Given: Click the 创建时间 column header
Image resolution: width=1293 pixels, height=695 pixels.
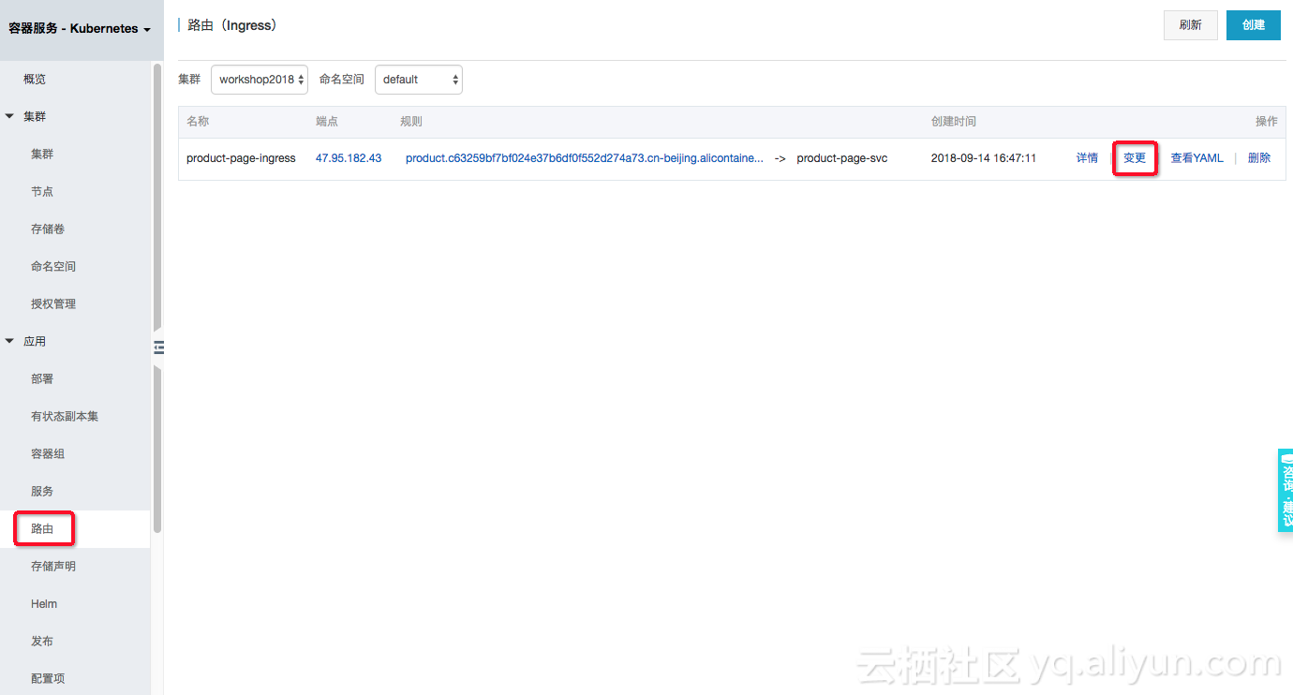Looking at the screenshot, I should [x=954, y=122].
